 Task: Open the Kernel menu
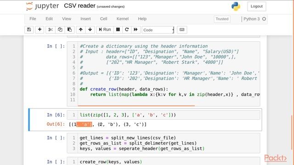(123, 19)
